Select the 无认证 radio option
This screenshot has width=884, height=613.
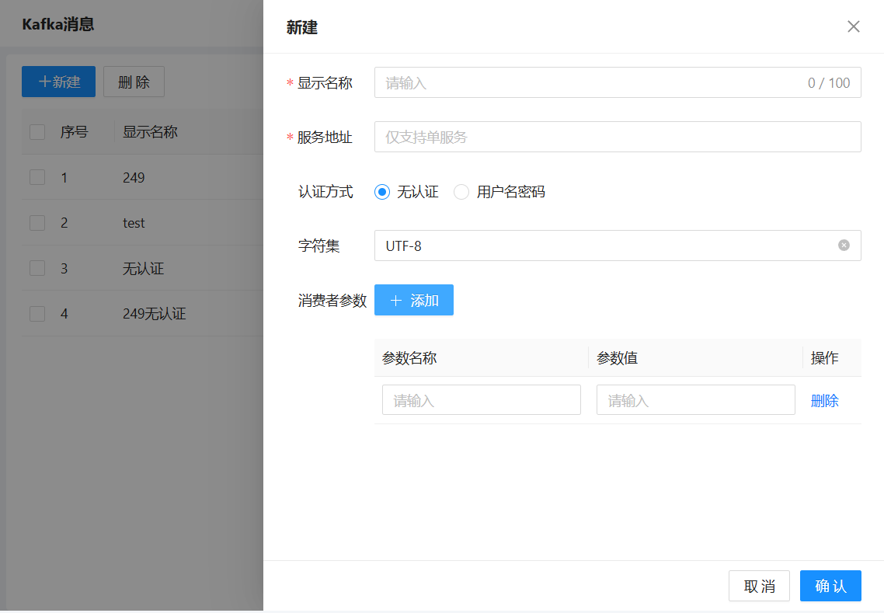tap(382, 192)
